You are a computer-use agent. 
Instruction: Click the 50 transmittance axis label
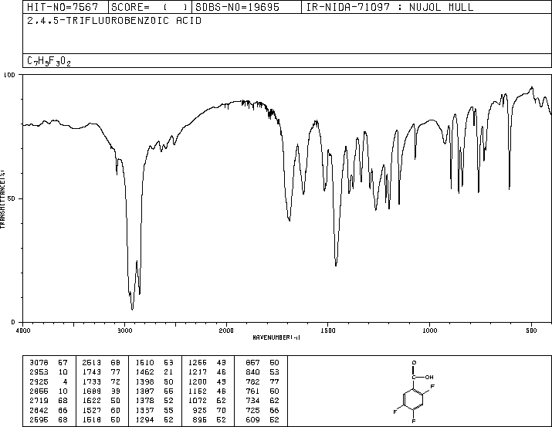[x=11, y=198]
